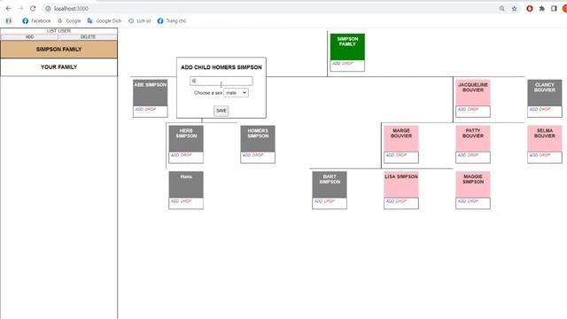Click ADD under CLANCY BOUVIER
Screen dimensions: 567x319
pos(533,109)
